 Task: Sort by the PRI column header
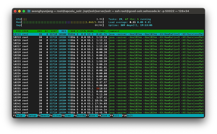(x=40, y=31)
